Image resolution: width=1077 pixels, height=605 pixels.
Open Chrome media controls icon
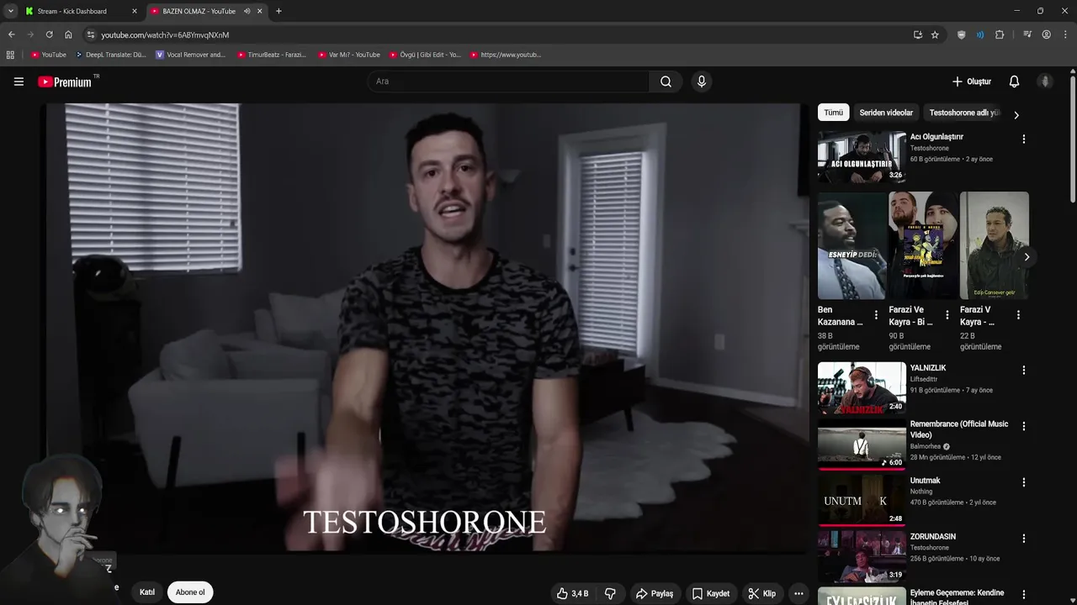pos(1027,34)
